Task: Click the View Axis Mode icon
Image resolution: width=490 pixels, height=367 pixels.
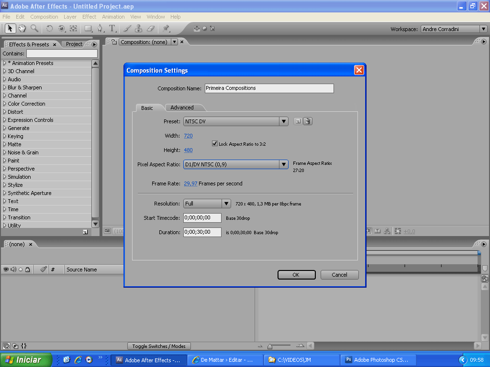Action: tap(212, 28)
